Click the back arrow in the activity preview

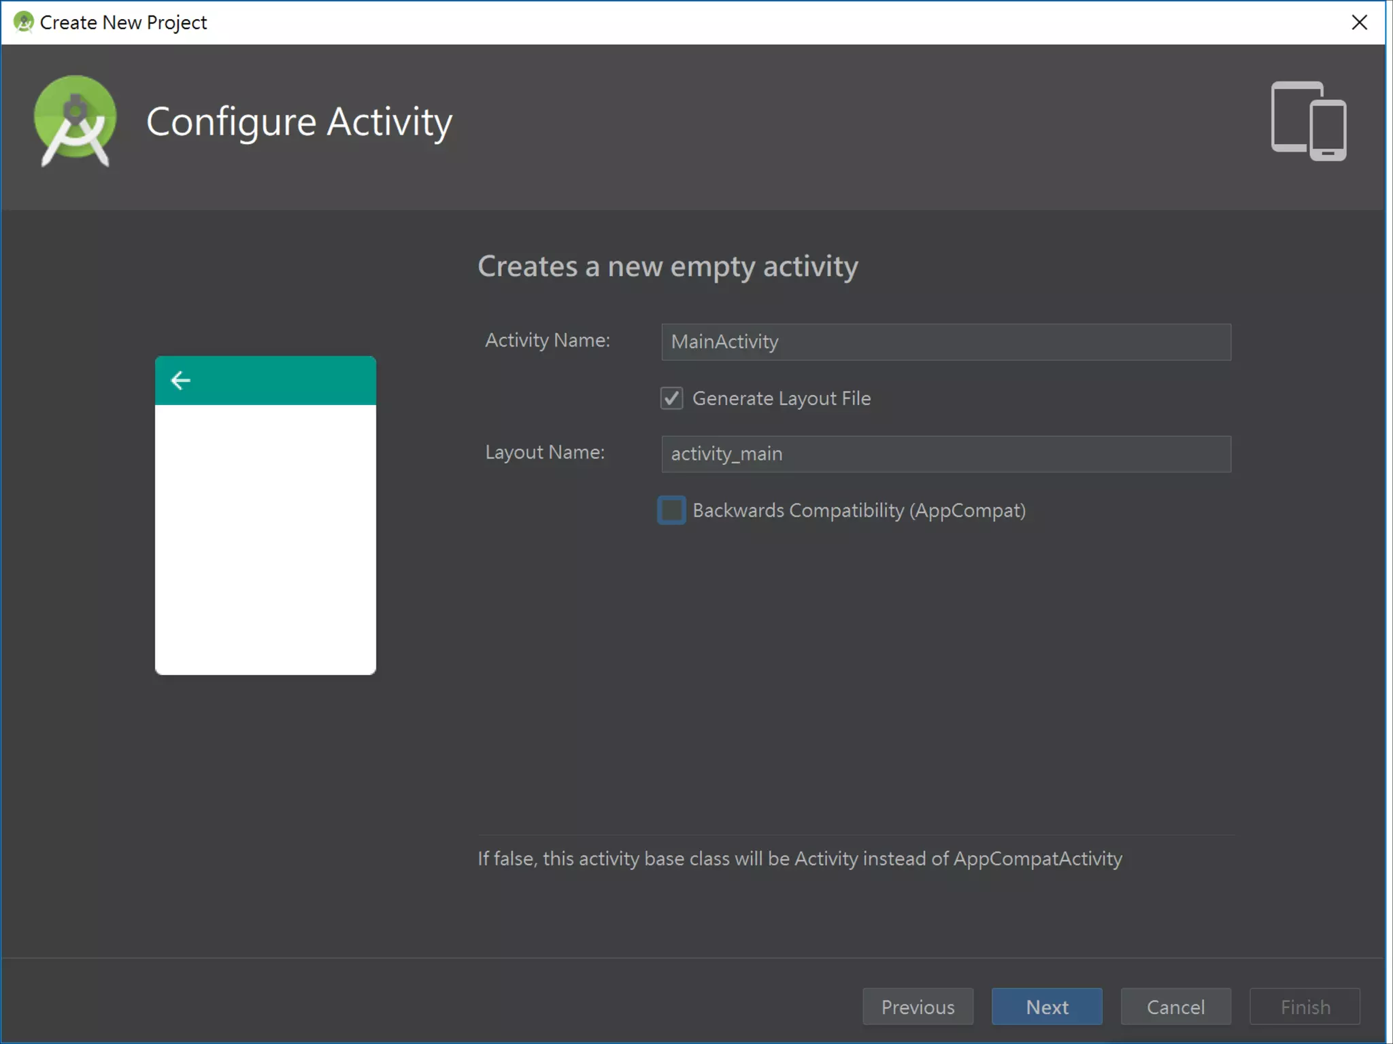(180, 381)
